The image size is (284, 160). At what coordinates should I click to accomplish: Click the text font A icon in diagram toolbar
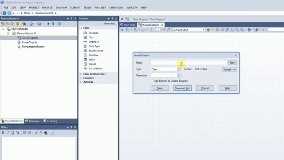[122, 30]
